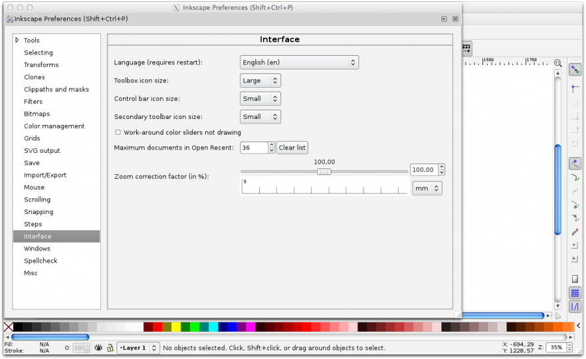This screenshot has width=586, height=359.
Task: Click the Maximum documents input field
Action: pos(253,148)
